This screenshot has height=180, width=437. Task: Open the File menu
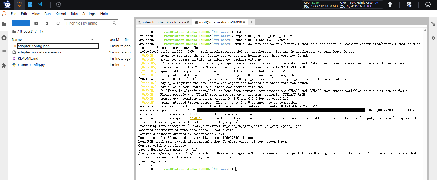point(13,14)
